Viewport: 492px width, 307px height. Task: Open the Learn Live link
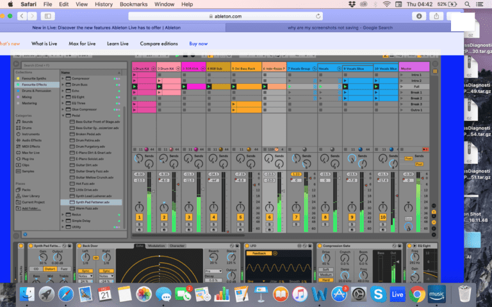pos(118,43)
